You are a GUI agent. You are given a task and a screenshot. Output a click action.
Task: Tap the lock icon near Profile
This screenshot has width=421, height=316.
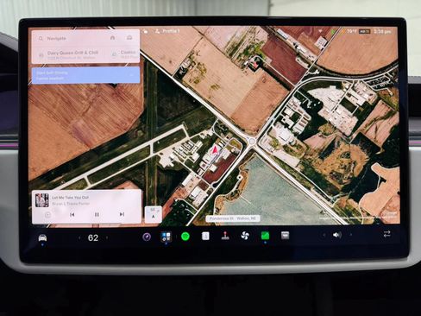click(x=146, y=31)
